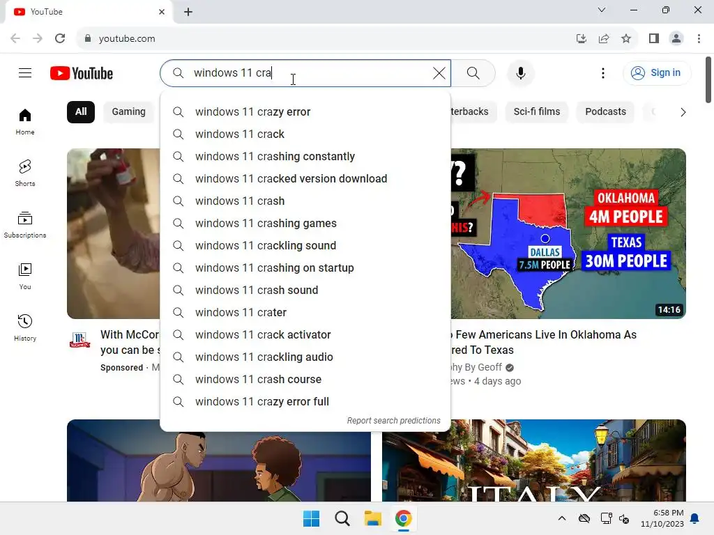Open the You section in sidebar
The height and width of the screenshot is (535, 714).
pos(25,276)
